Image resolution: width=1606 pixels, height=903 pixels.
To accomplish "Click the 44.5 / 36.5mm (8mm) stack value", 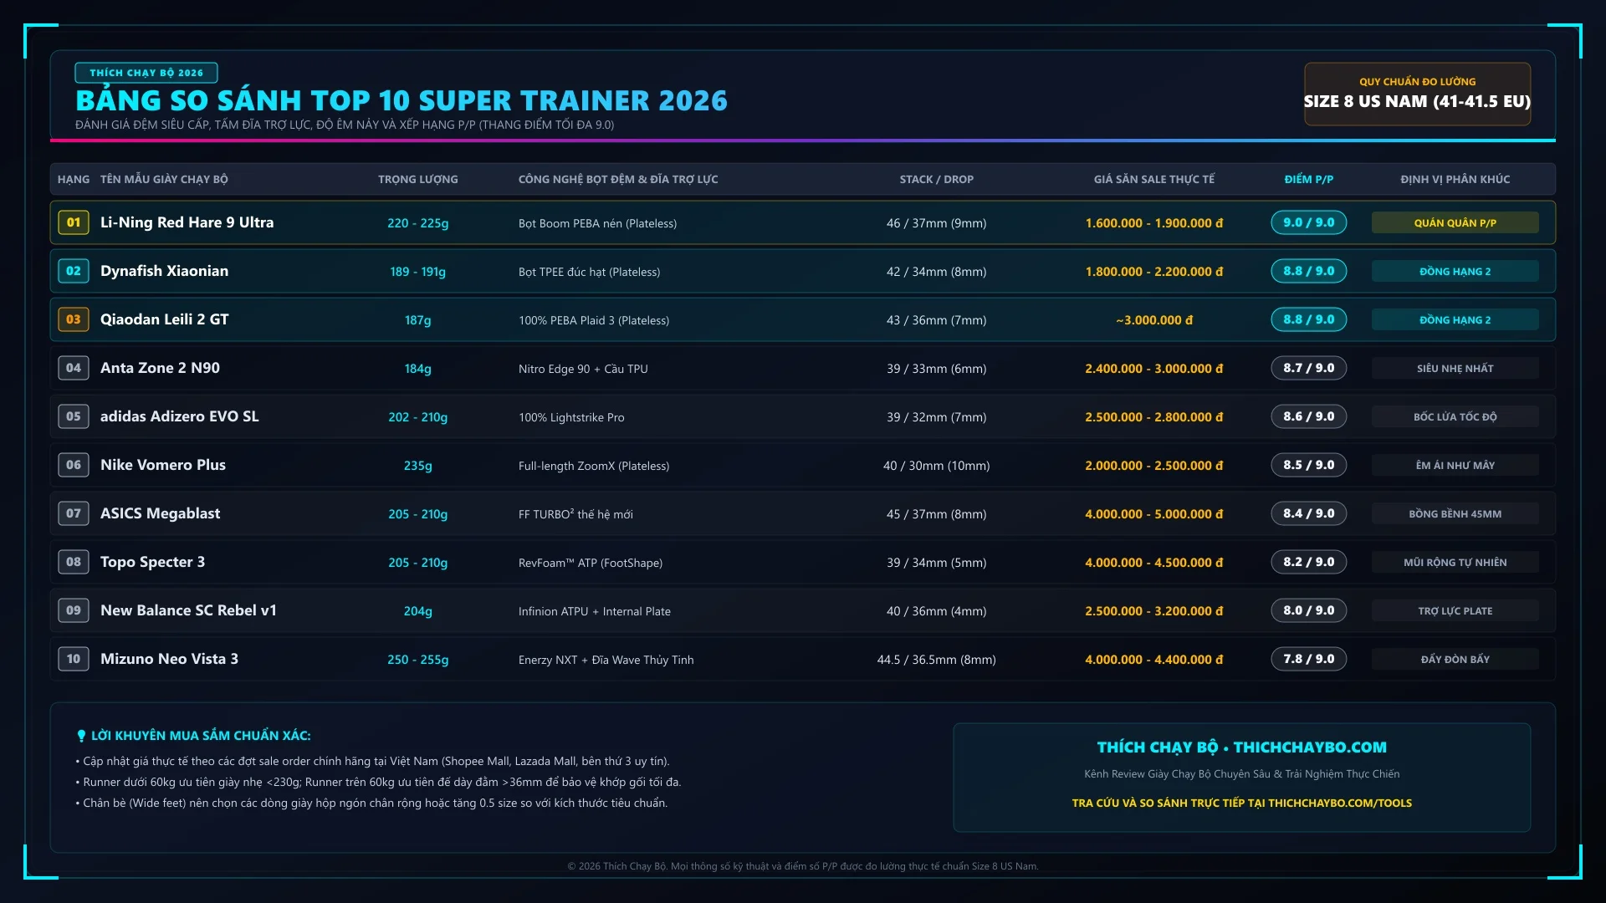I will click(937, 660).
